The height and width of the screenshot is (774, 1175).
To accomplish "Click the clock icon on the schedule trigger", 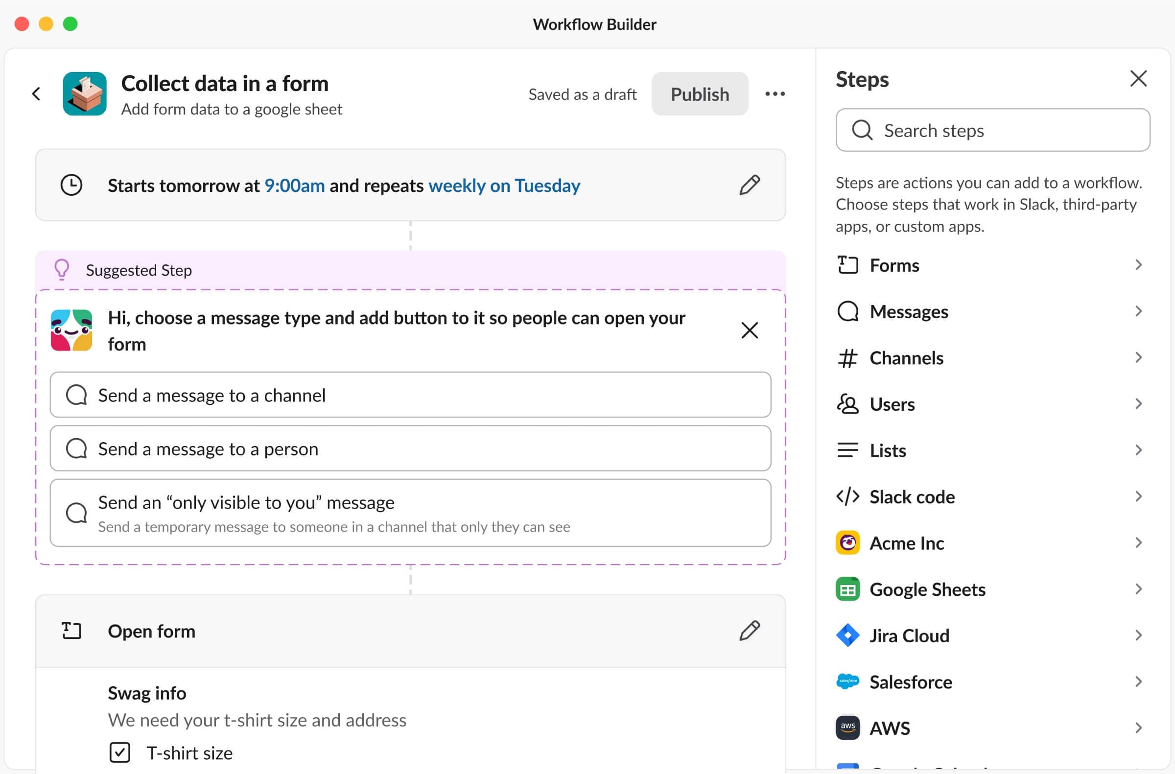I will pyautogui.click(x=71, y=185).
